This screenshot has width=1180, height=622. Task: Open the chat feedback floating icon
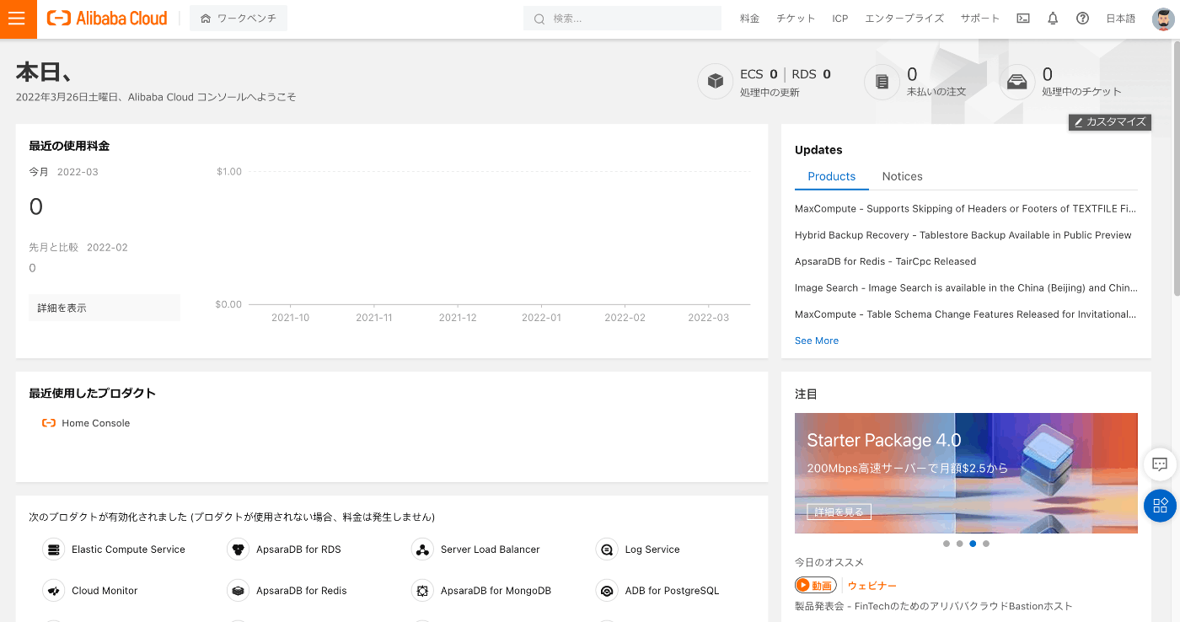click(x=1160, y=464)
